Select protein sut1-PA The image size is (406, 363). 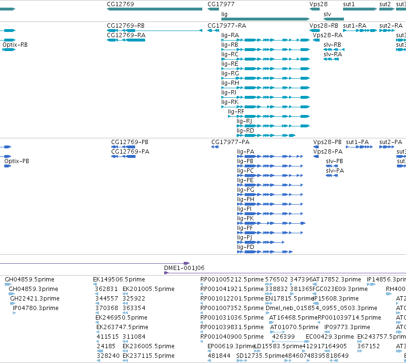[359, 147]
